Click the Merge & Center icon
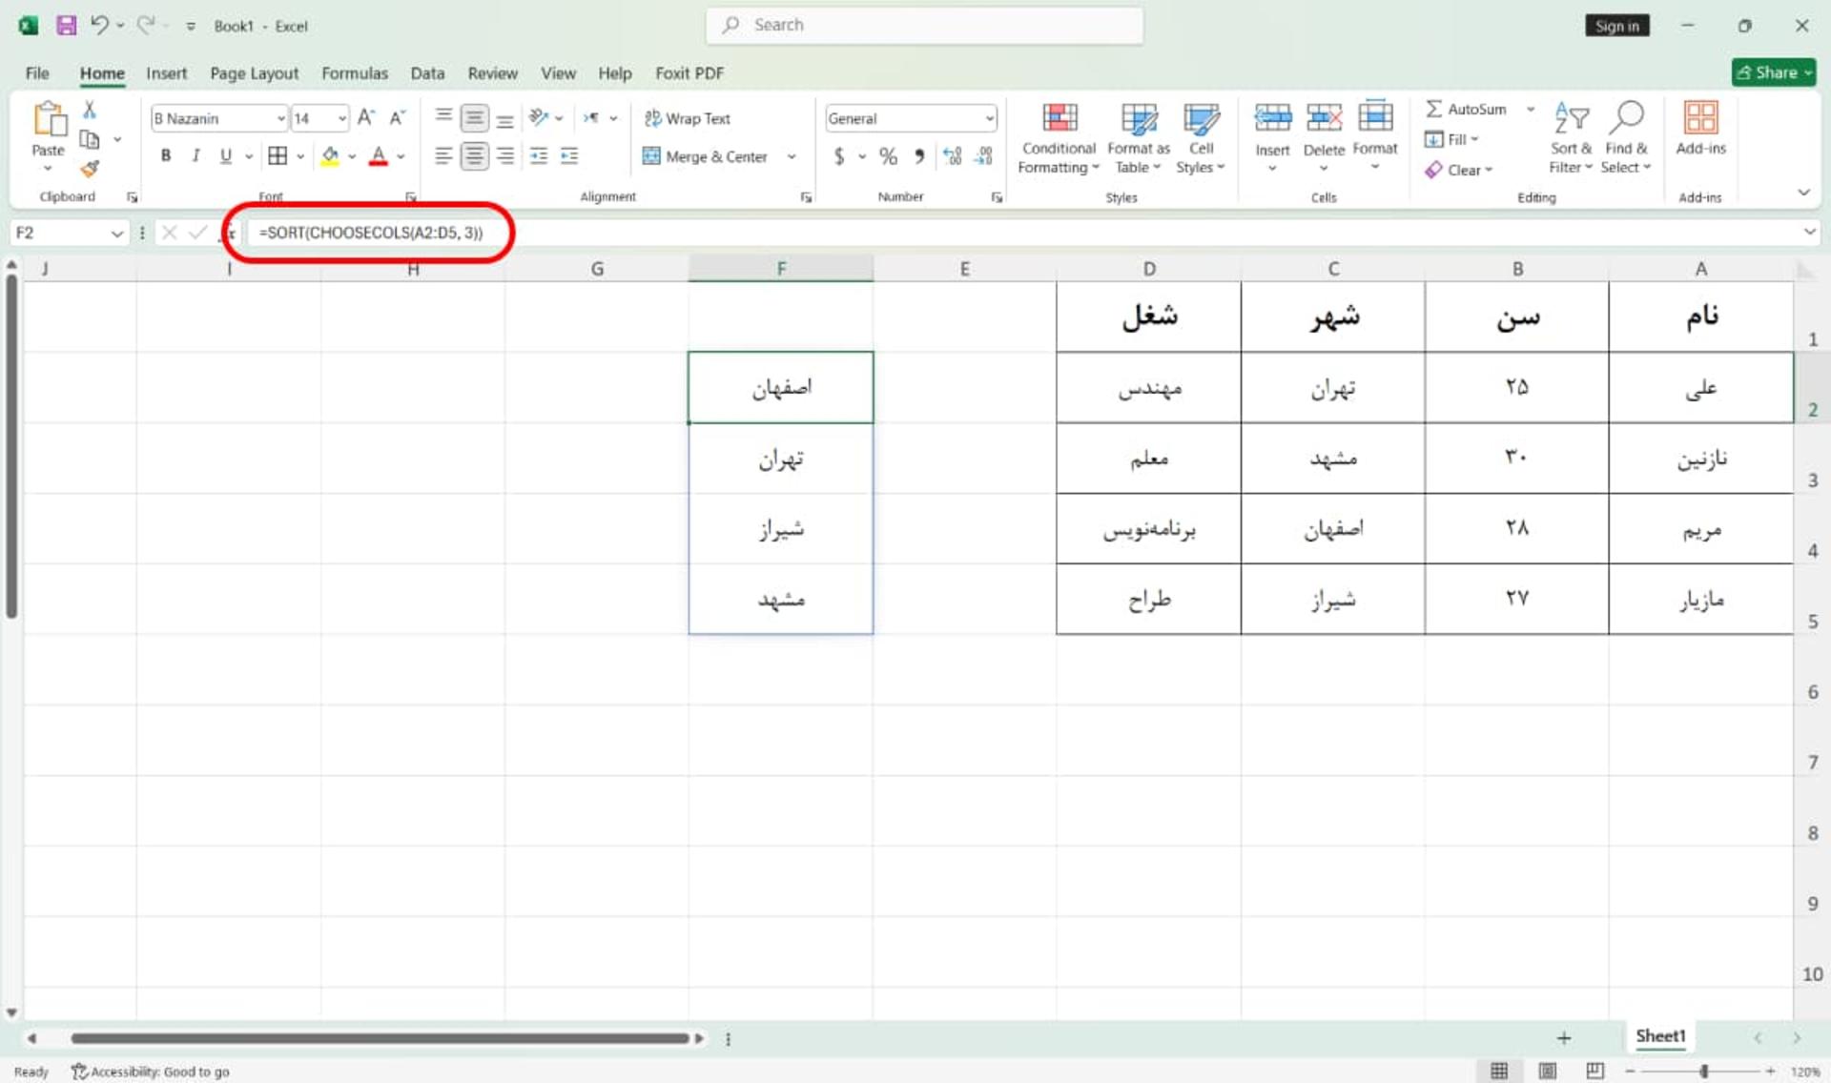The image size is (1831, 1083). [x=651, y=156]
